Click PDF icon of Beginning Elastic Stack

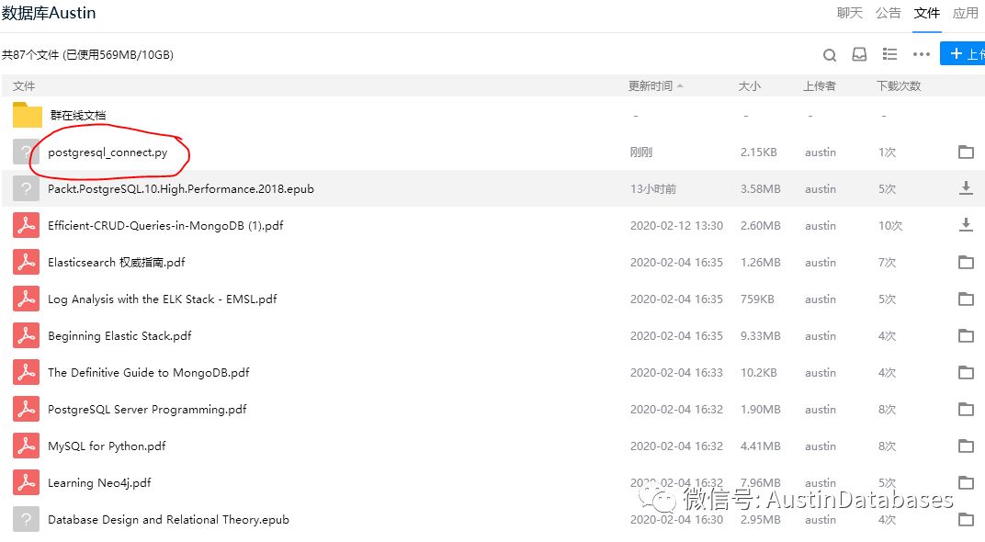26,335
